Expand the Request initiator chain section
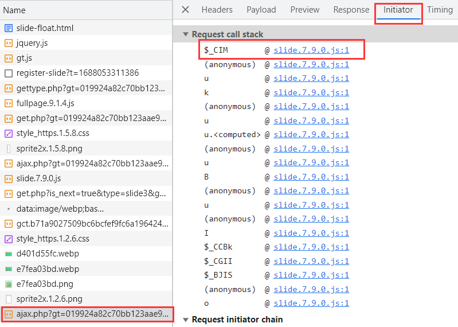The image size is (458, 327). pyautogui.click(x=186, y=319)
